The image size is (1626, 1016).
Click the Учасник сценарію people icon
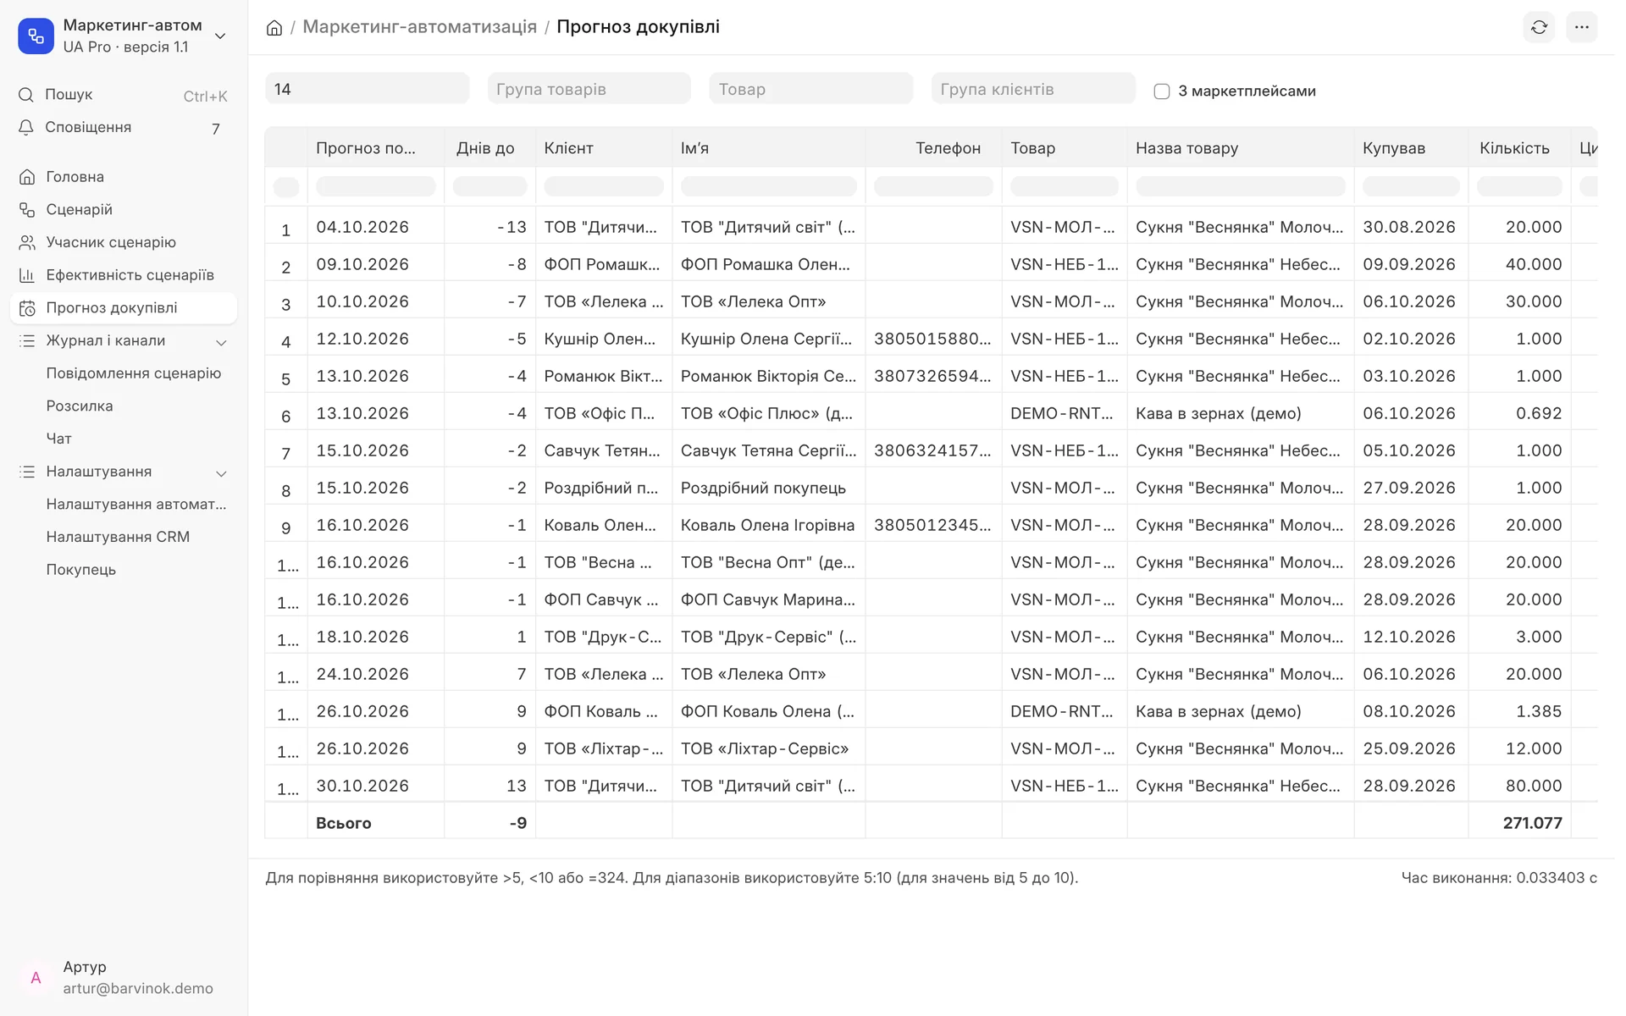pos(27,242)
